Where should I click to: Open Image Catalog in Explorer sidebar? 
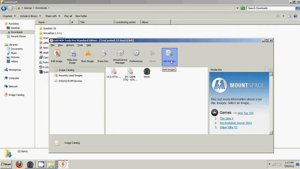click(15, 95)
